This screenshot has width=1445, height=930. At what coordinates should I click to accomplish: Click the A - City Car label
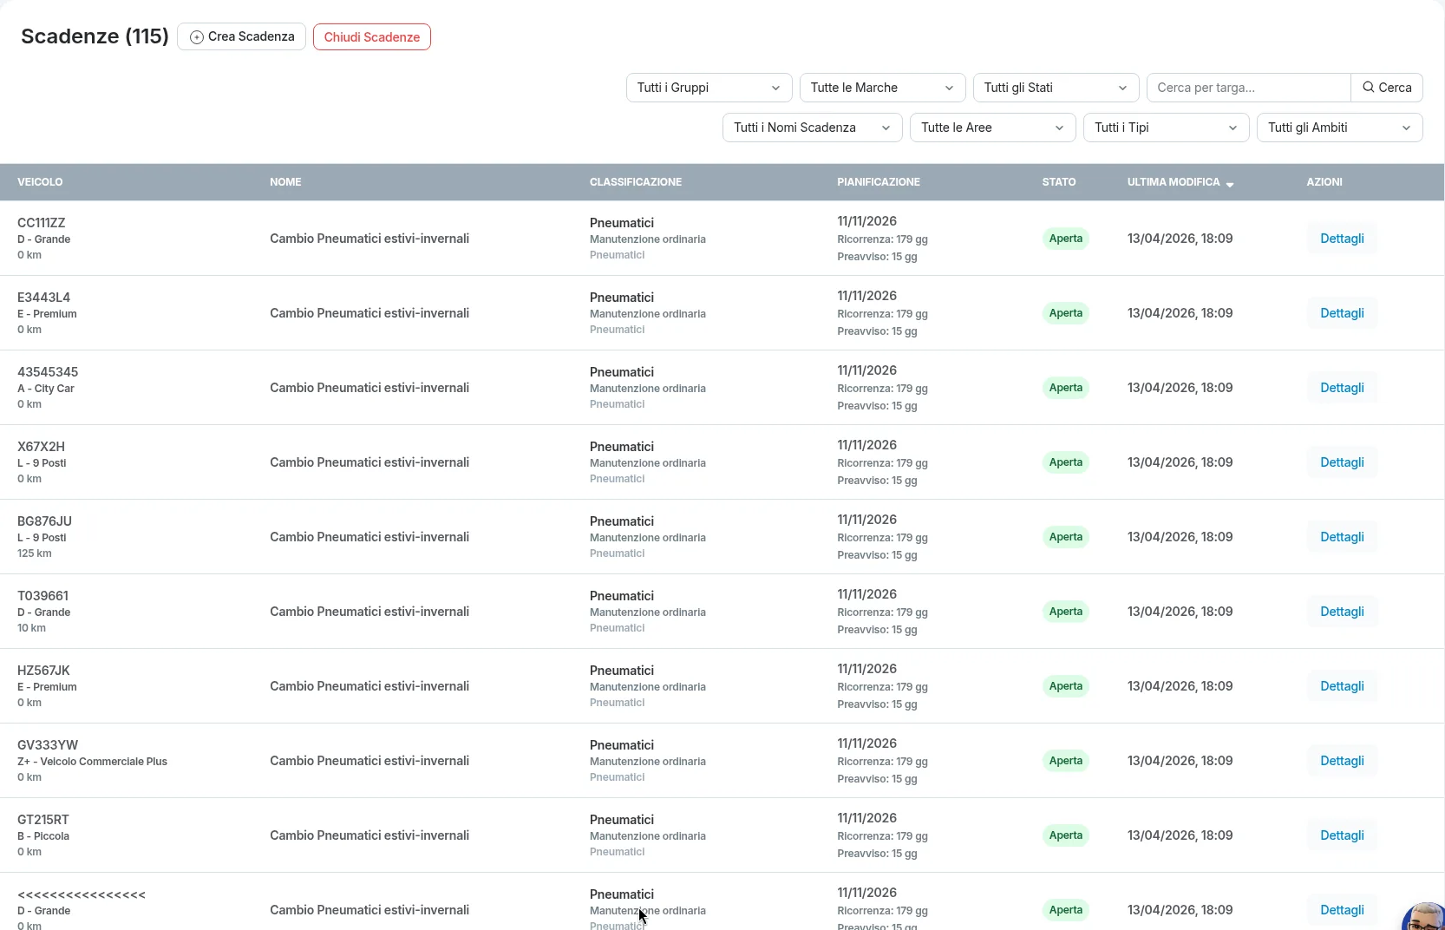(46, 389)
